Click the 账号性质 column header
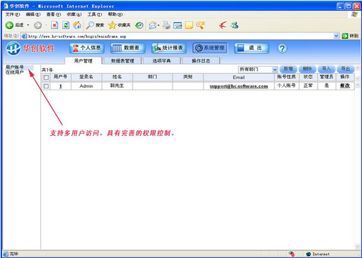 (286, 77)
